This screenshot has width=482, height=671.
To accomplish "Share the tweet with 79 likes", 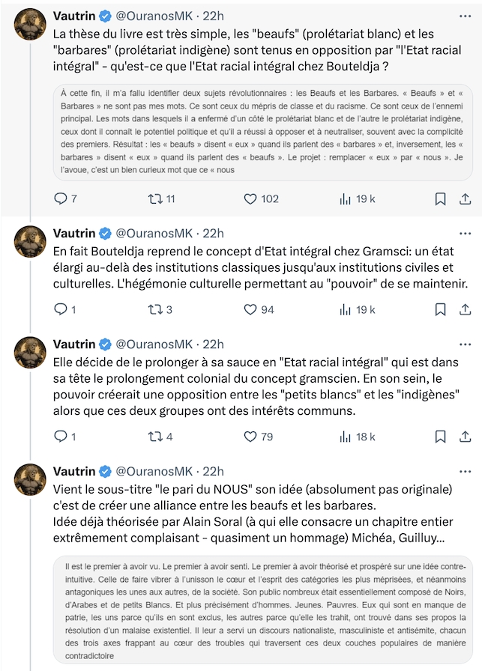I will point(466,437).
